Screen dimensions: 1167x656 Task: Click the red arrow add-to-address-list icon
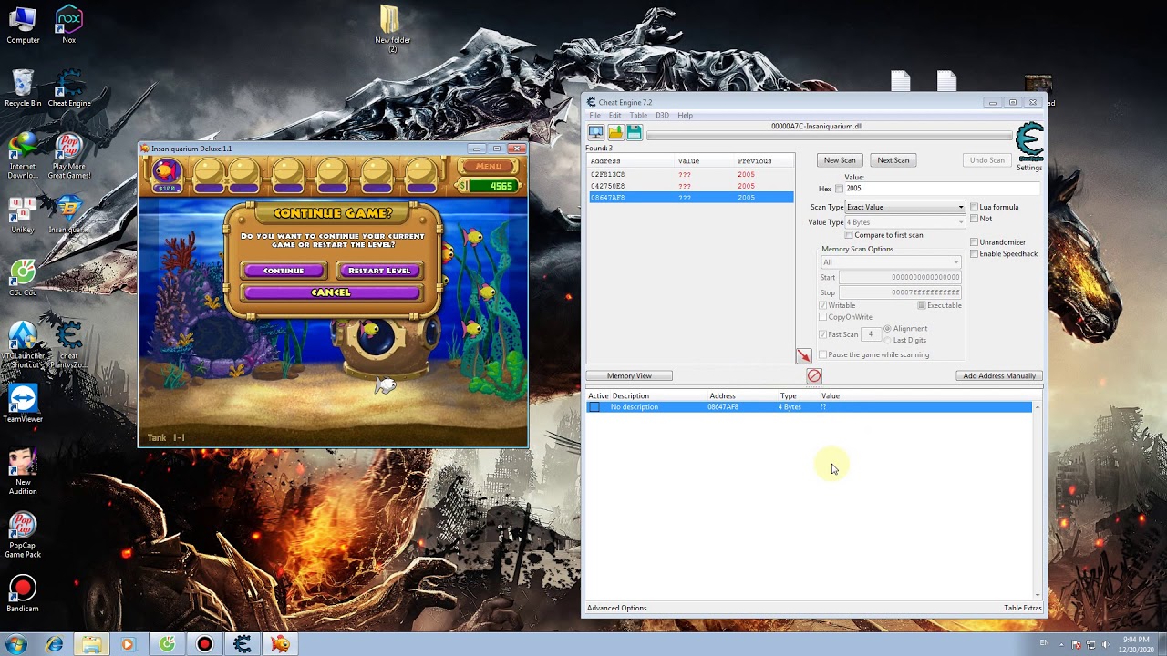coord(803,355)
